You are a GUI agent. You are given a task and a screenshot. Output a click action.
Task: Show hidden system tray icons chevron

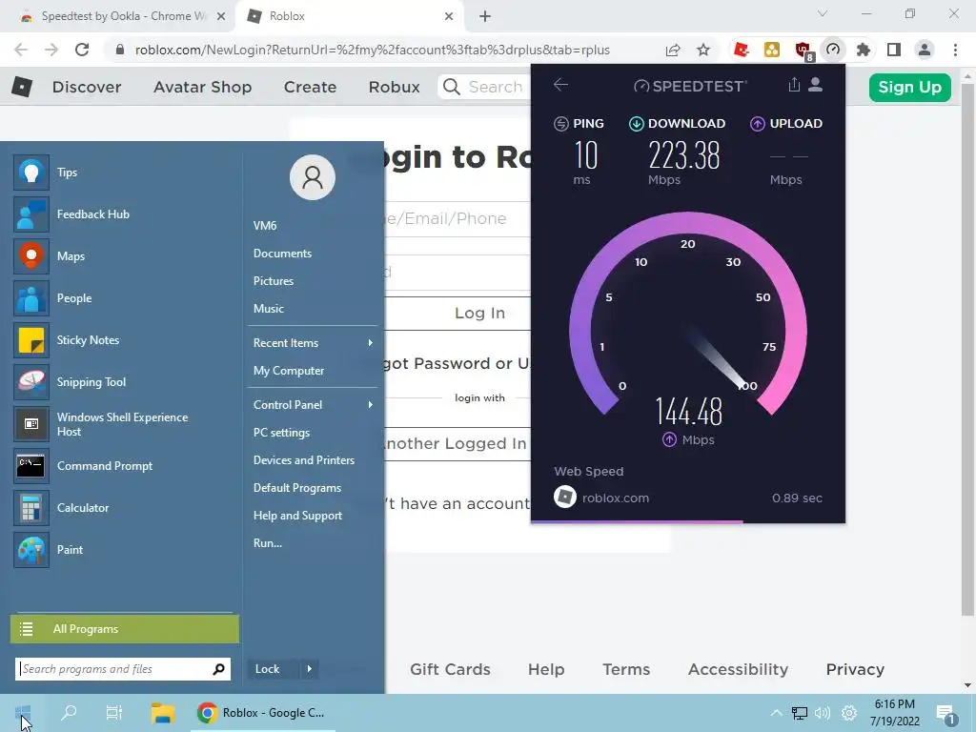coord(776,713)
